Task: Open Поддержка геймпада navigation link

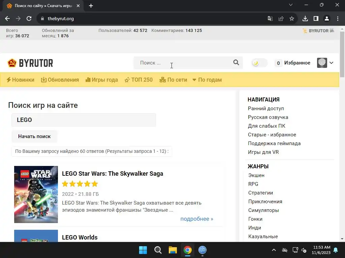Action: click(274, 143)
